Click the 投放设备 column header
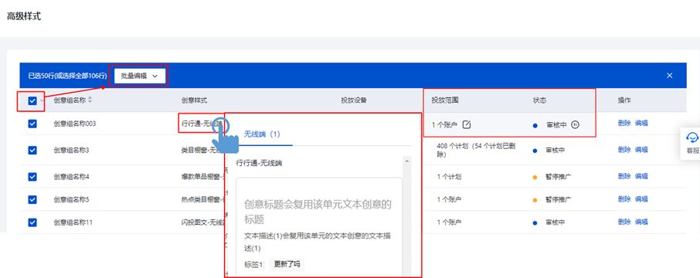Screen dimensions: 700x278 (x=354, y=100)
